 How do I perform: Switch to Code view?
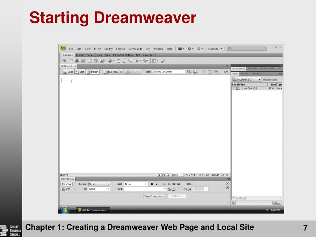point(68,72)
